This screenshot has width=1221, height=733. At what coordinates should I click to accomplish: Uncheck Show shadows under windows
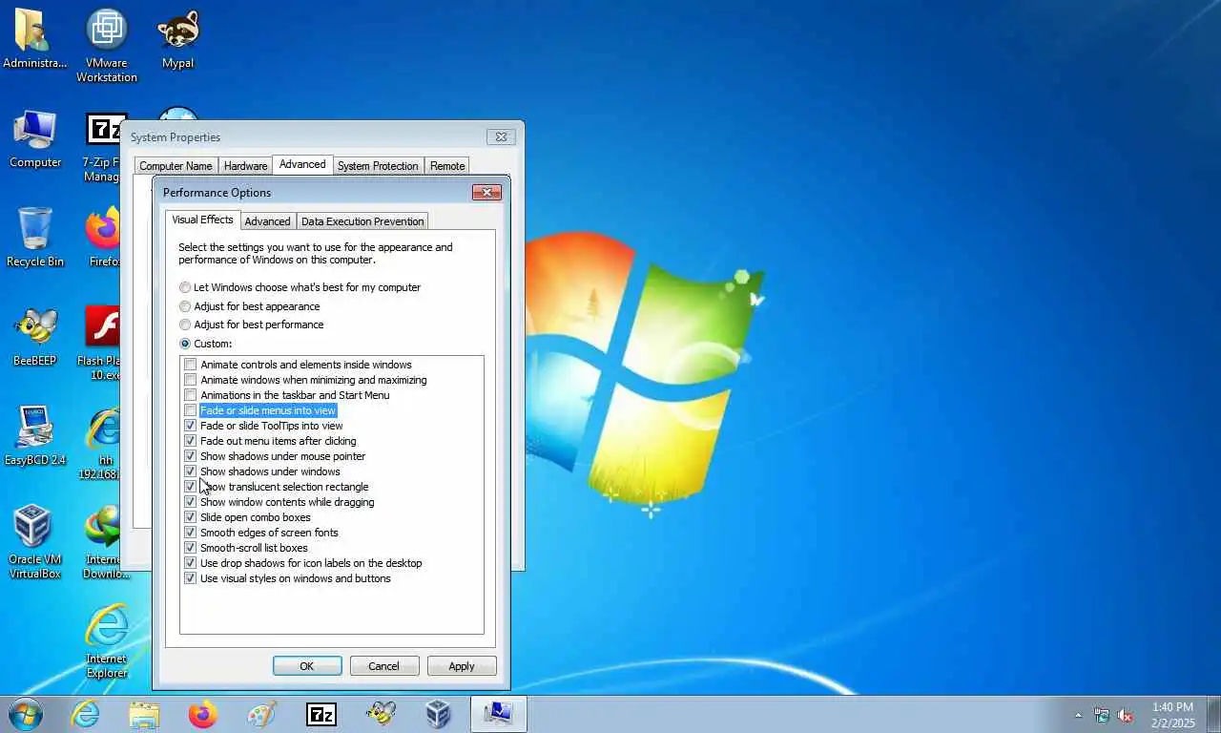pyautogui.click(x=191, y=471)
